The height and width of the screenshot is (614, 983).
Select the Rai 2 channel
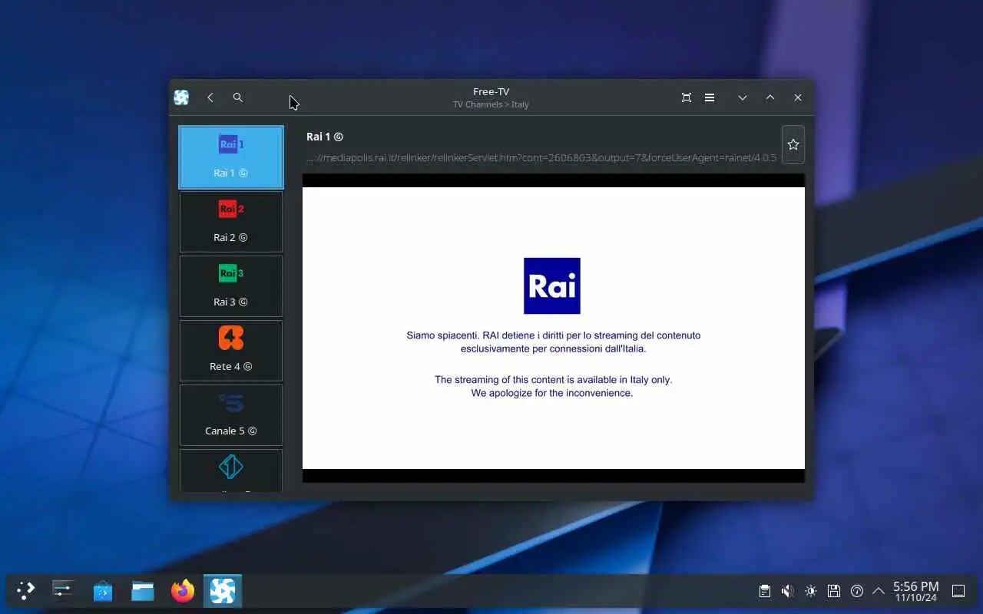pyautogui.click(x=231, y=222)
